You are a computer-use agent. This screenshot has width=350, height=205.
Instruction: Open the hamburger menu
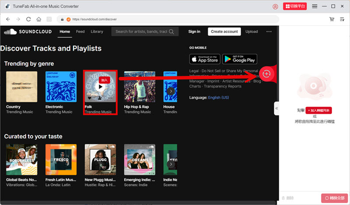click(x=315, y=6)
